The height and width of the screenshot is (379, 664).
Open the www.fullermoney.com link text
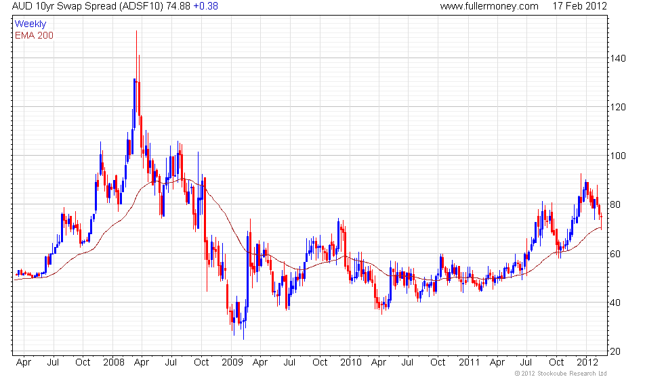coord(489,6)
